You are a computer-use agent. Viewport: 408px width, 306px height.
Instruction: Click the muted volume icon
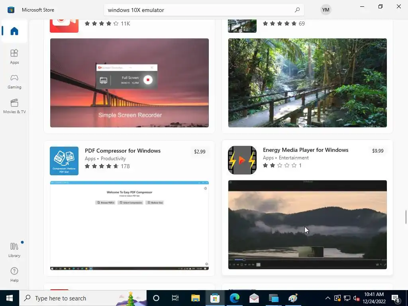tap(357, 298)
